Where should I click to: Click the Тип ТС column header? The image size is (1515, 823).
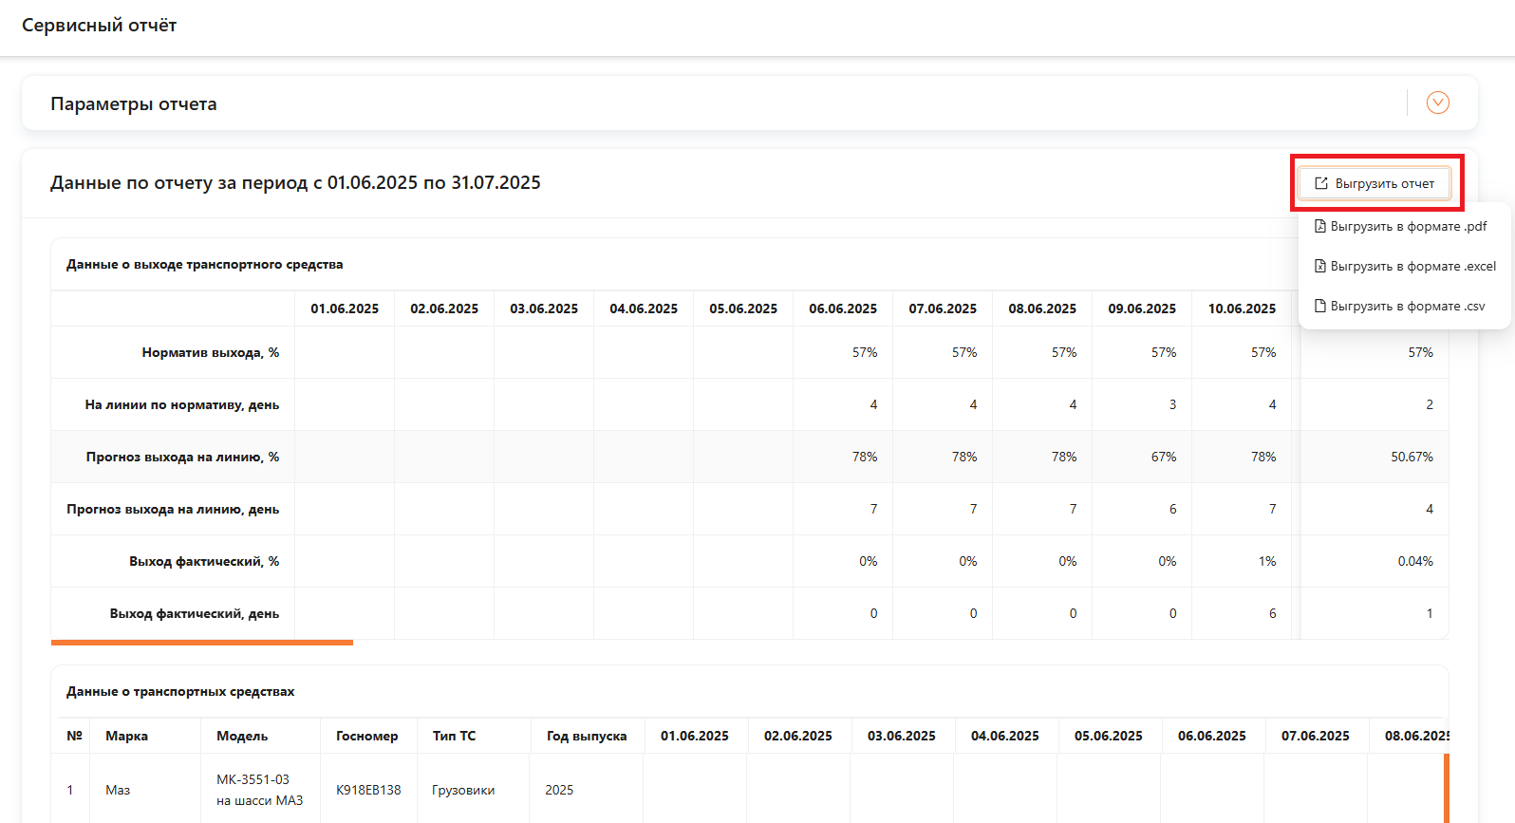pos(454,736)
